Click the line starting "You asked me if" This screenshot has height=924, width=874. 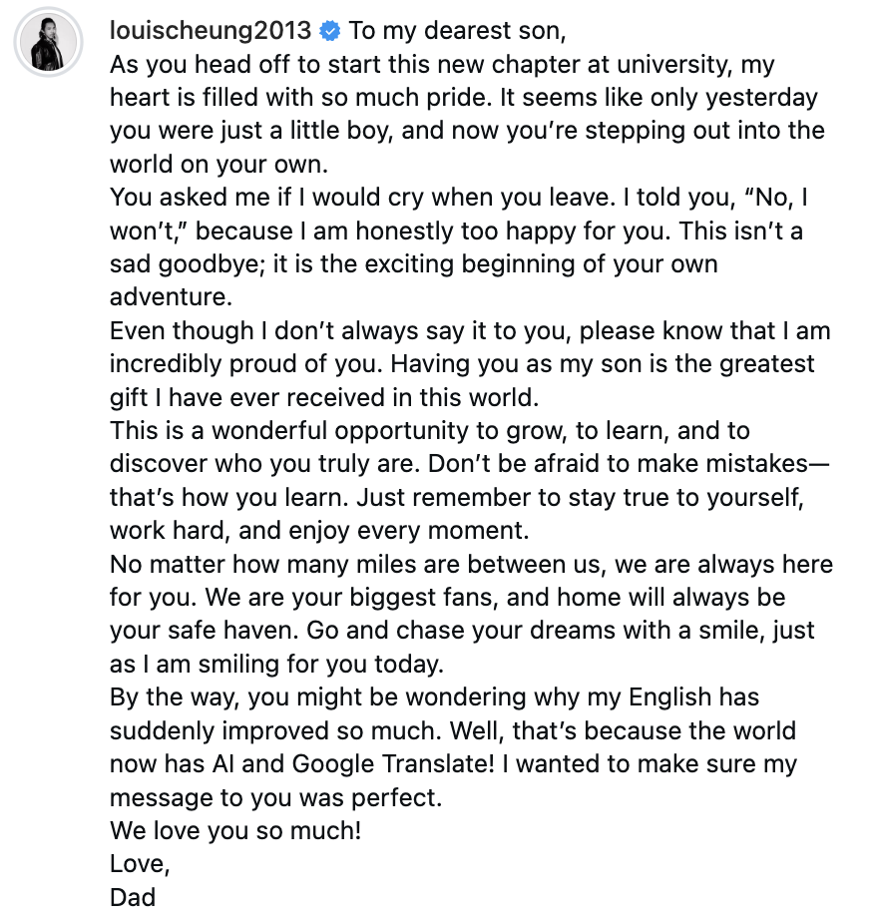tap(462, 198)
